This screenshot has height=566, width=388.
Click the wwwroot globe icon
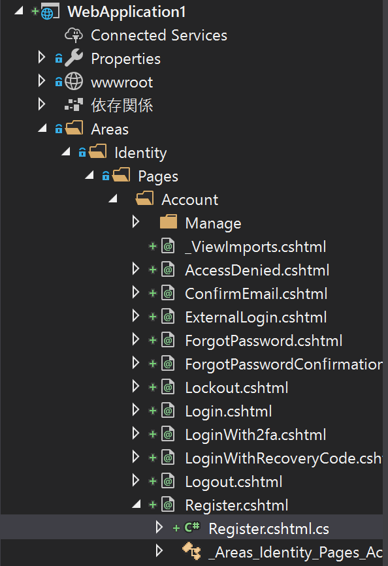[74, 82]
